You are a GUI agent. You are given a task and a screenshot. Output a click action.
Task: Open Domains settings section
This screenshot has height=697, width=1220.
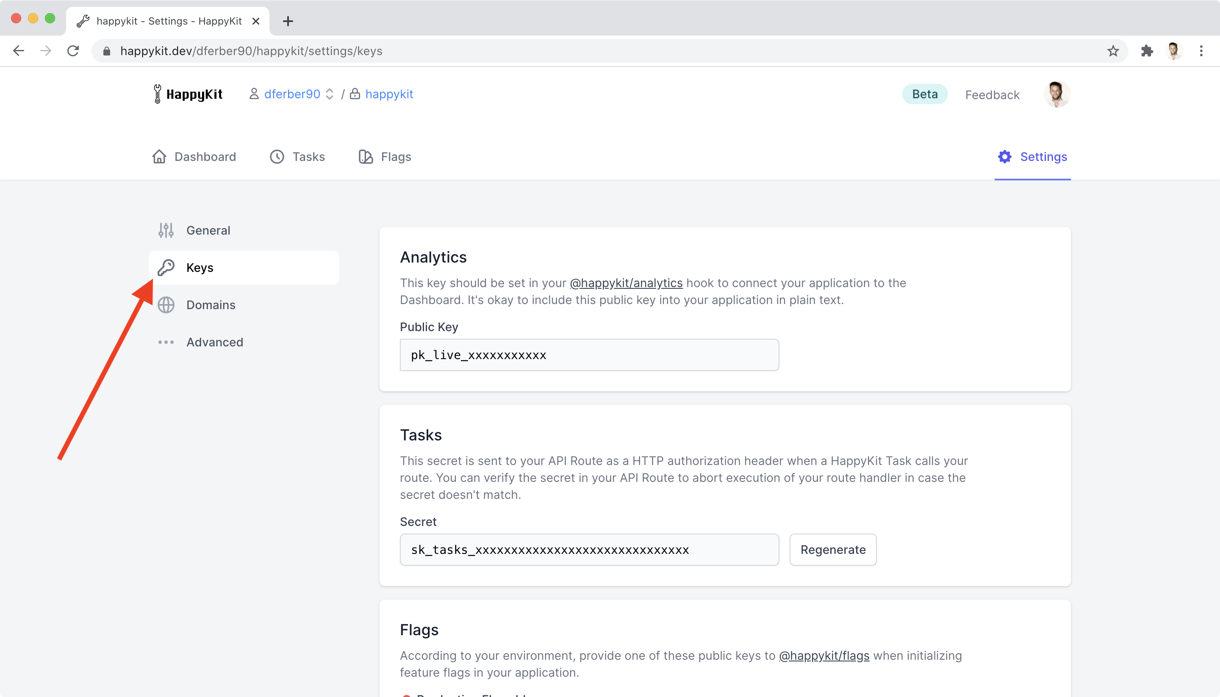tap(244, 305)
